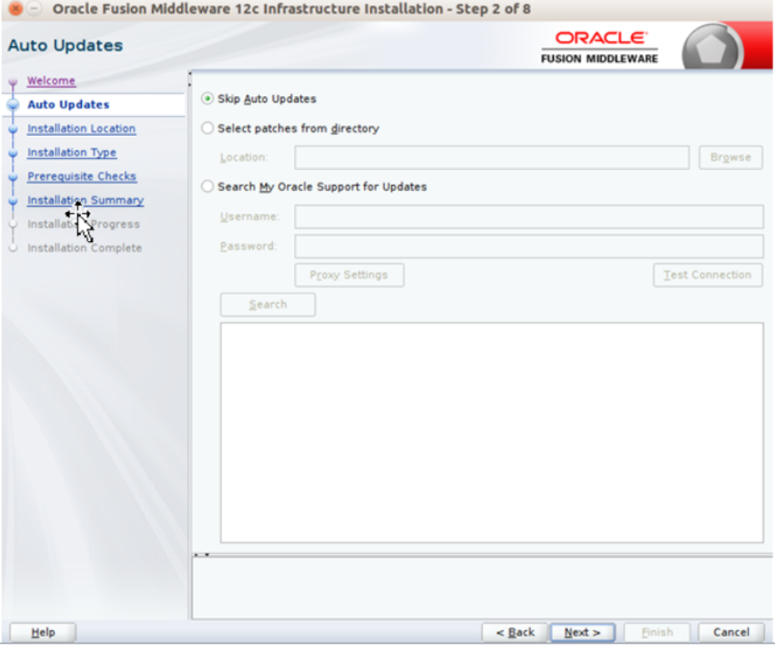Click the collapse arrows above message pane
The height and width of the screenshot is (645, 775).
click(201, 555)
